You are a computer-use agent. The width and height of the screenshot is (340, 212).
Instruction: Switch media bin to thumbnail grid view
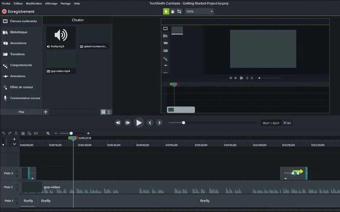click(103, 112)
